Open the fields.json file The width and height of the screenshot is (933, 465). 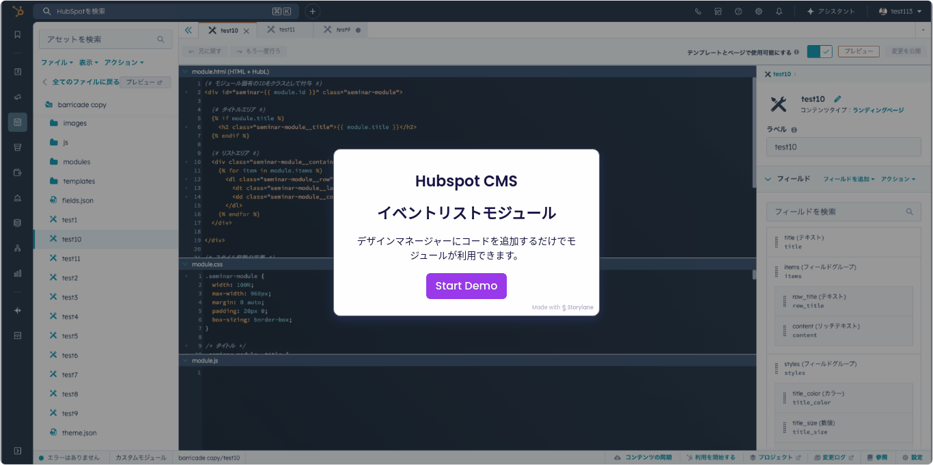pos(72,201)
